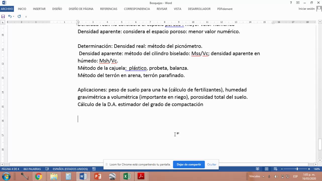Click the underlined word 'plástico' in document

pyautogui.click(x=138, y=68)
